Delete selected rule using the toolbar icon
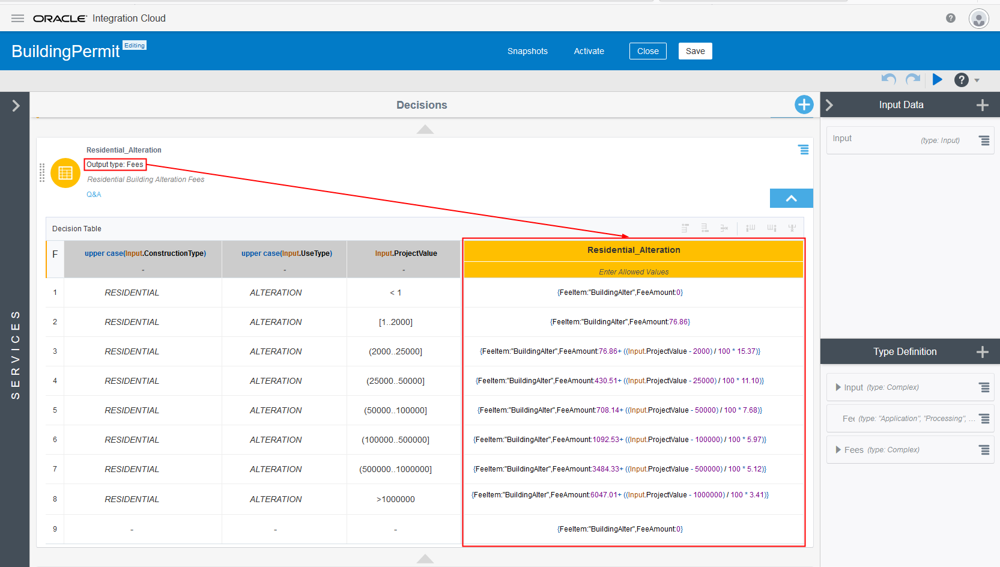Screen dimensions: 1000x567 coord(724,228)
